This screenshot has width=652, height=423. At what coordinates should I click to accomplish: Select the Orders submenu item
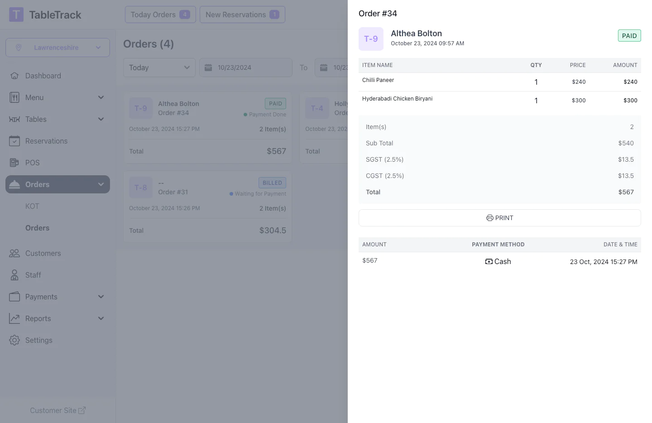[x=37, y=228]
